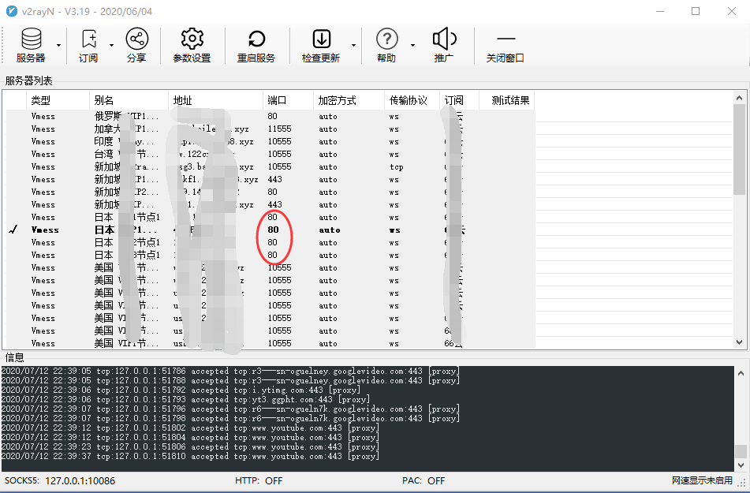This screenshot has width=750, height=493.
Task: Click SOCKS5 127.0.0.1:10086 status text
Action: pyautogui.click(x=60, y=480)
